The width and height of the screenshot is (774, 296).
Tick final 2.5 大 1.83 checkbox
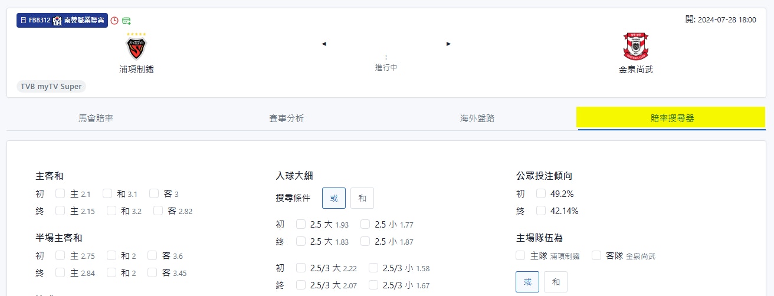point(301,241)
